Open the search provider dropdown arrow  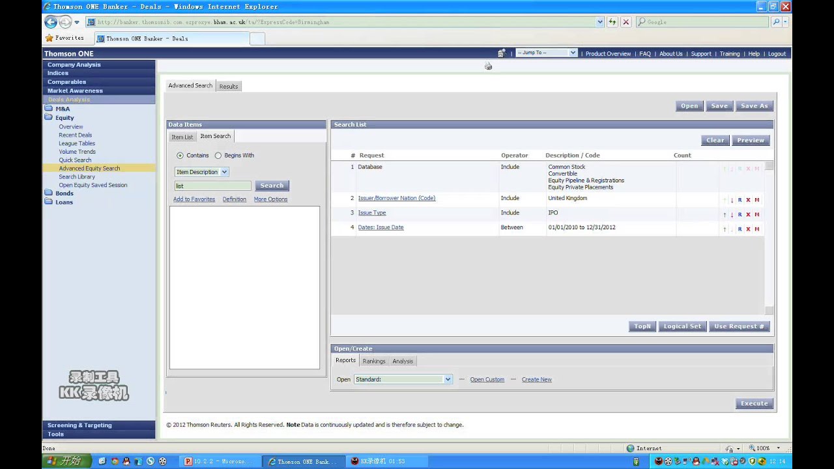785,22
